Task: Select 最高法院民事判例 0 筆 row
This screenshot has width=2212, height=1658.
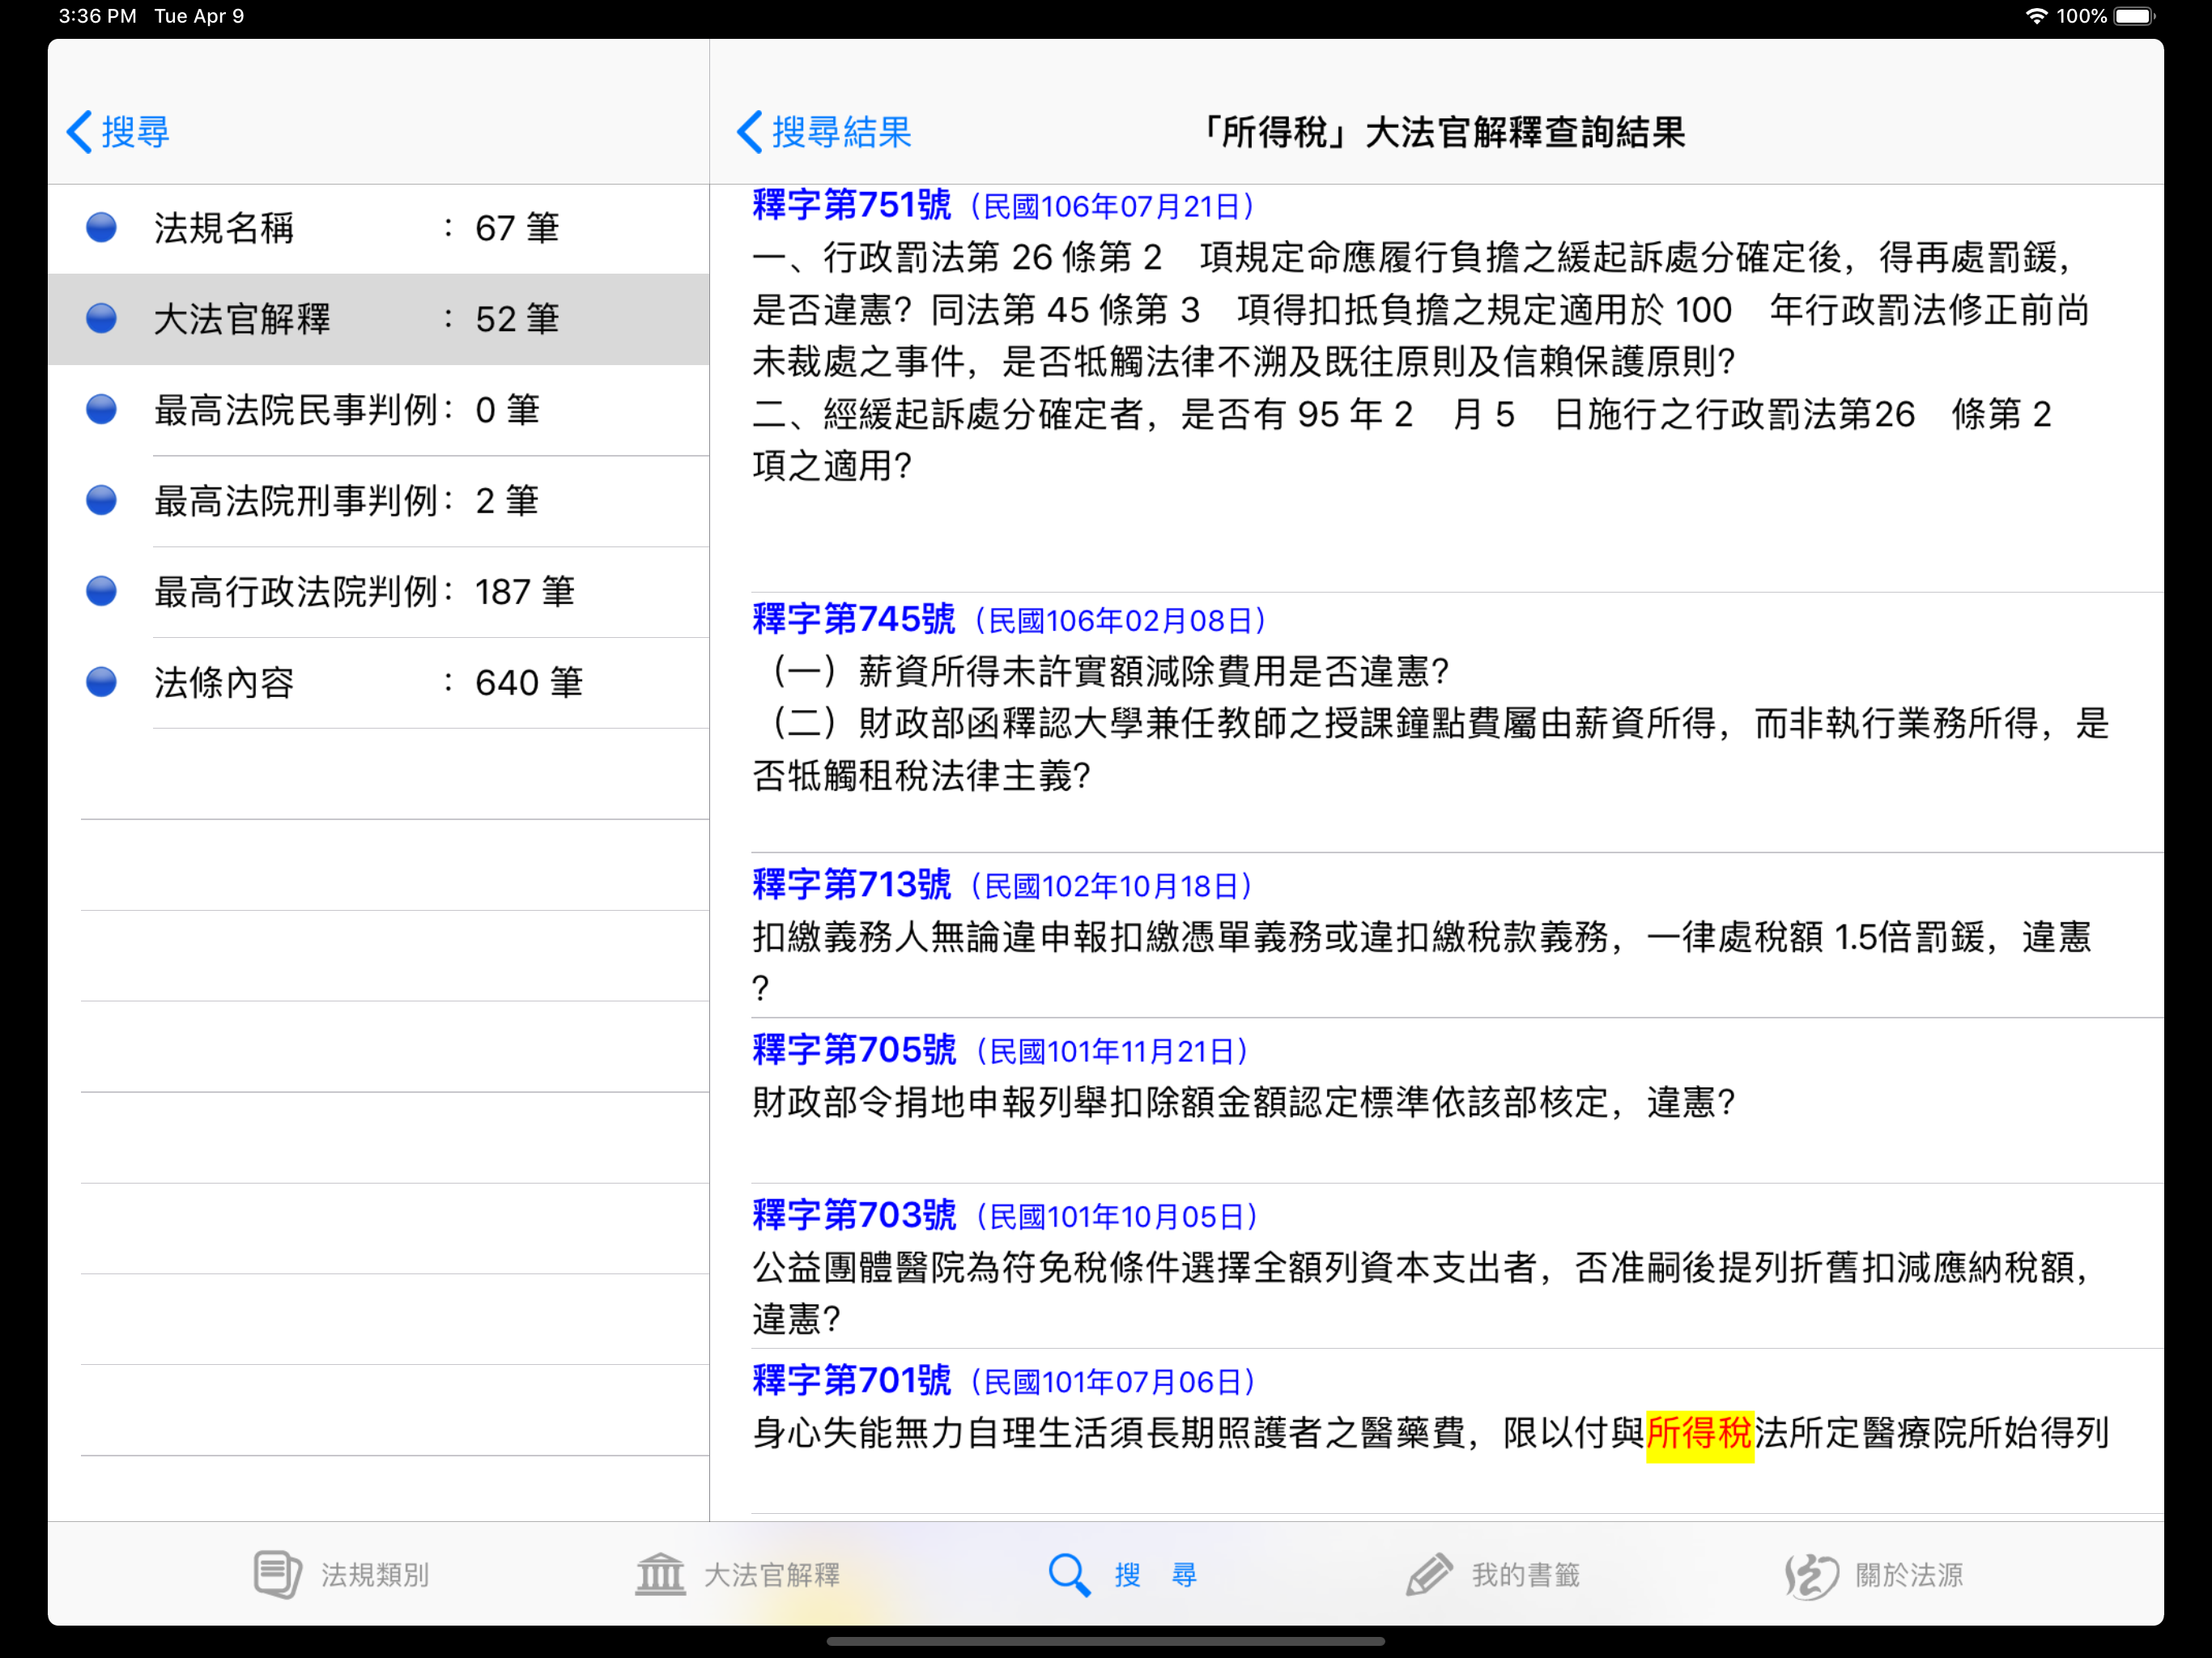Action: tap(379, 410)
